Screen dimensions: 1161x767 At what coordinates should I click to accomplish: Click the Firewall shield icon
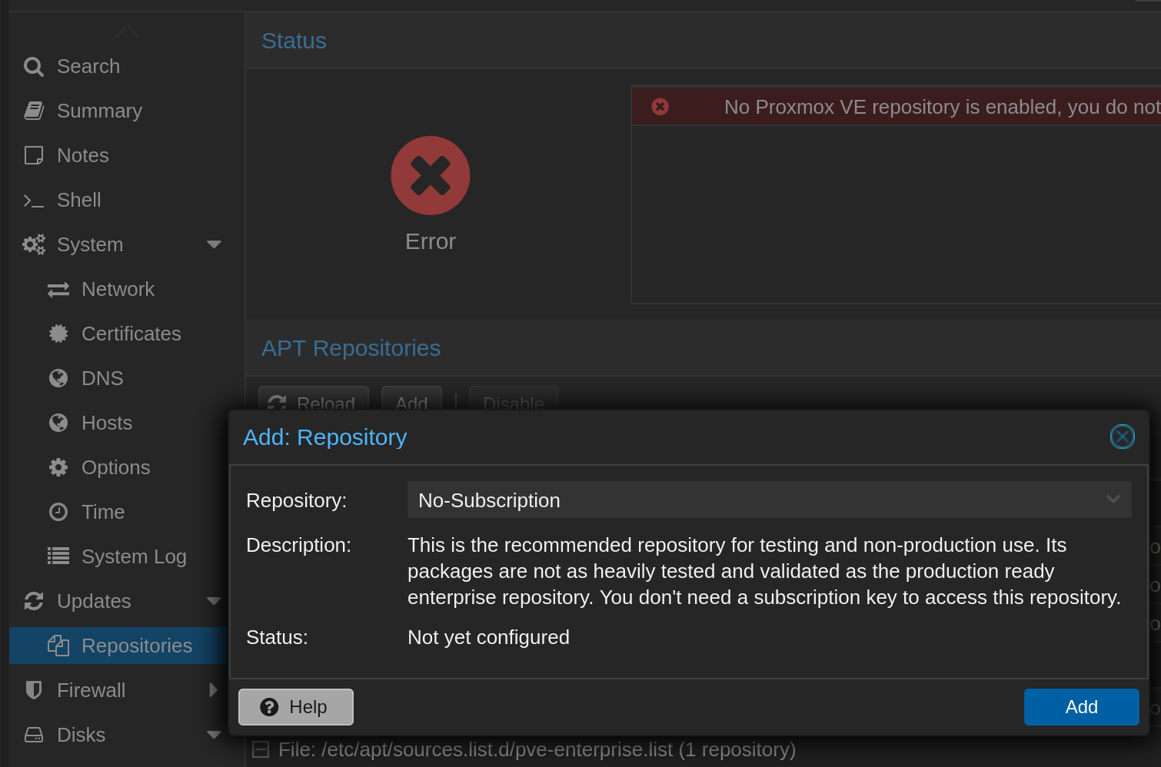pyautogui.click(x=34, y=690)
